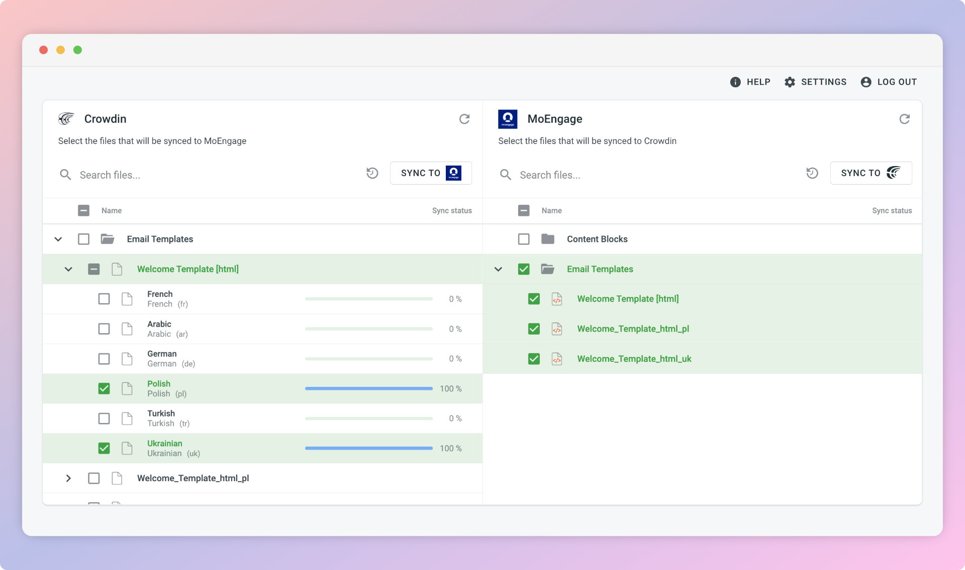Click the Crowdin logo icon
Viewport: 965px width, 570px height.
point(66,119)
